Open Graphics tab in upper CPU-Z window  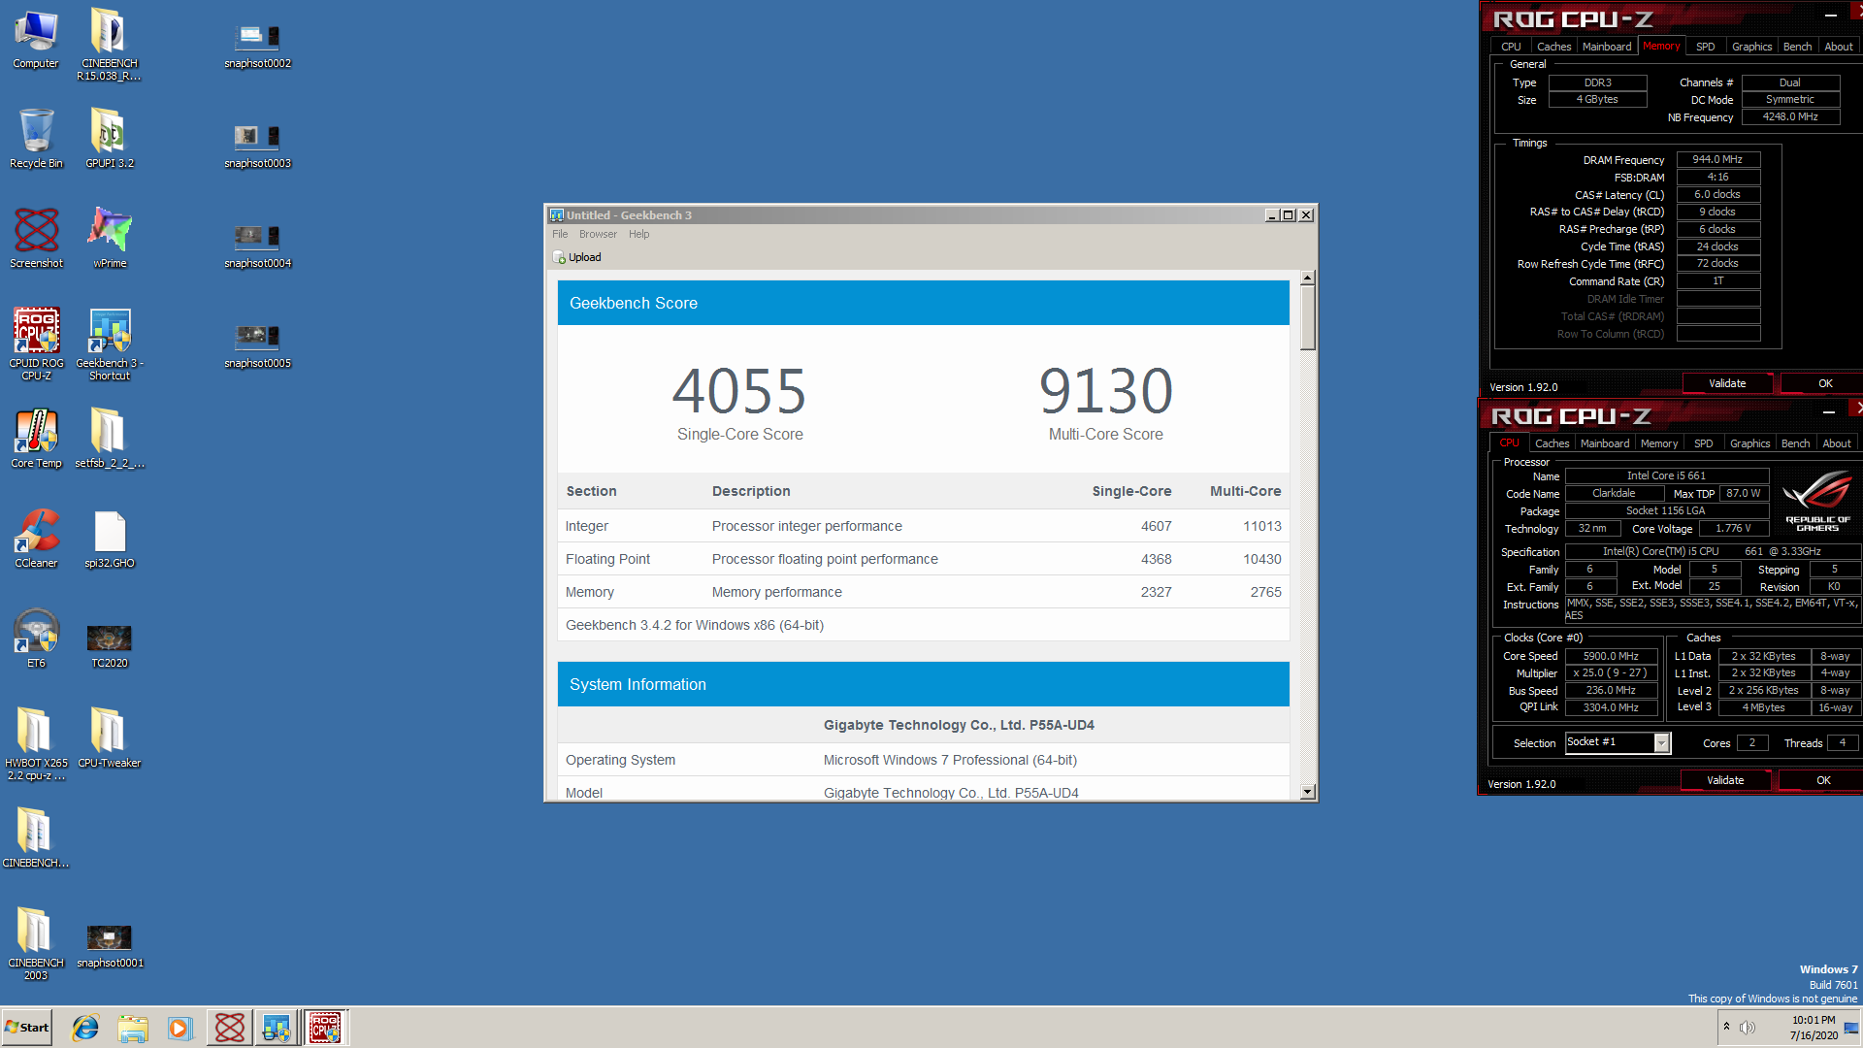1751,47
